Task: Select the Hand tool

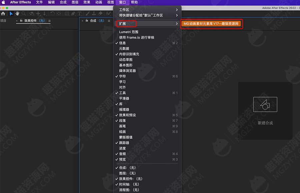Action: tap(17, 14)
